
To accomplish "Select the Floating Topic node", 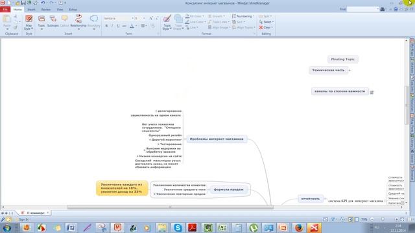I will pyautogui.click(x=343, y=59).
